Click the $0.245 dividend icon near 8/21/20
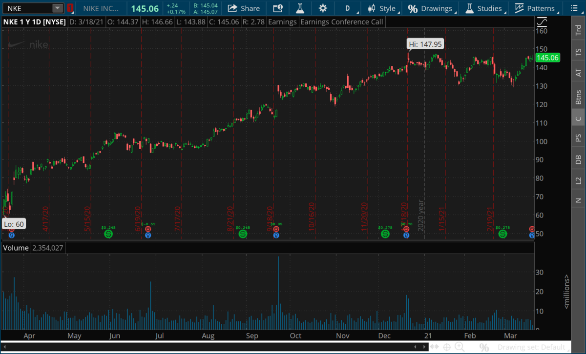Viewport: 586px width, 354px height. pos(243,234)
